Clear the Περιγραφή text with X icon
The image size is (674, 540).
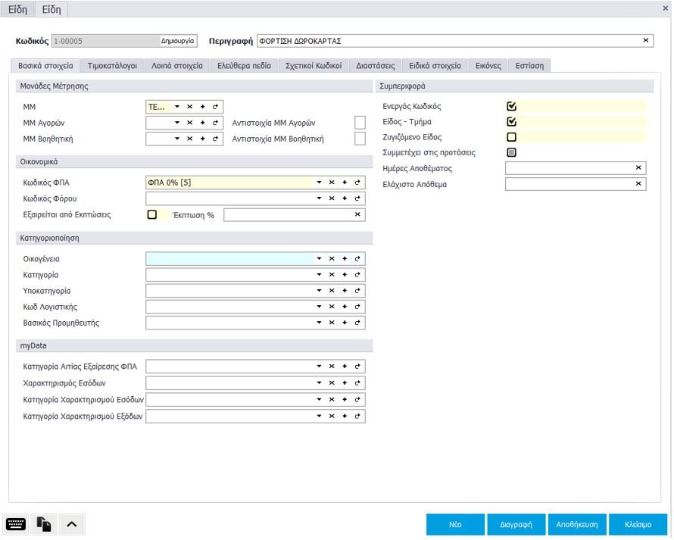click(x=646, y=40)
